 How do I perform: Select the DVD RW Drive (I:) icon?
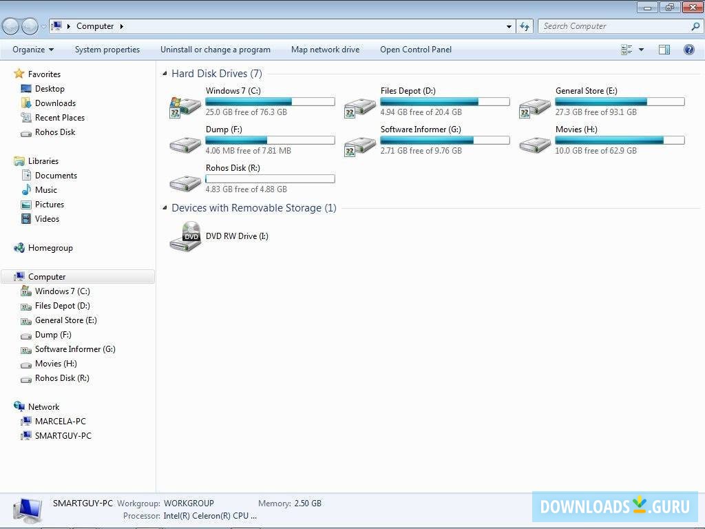pyautogui.click(x=185, y=236)
